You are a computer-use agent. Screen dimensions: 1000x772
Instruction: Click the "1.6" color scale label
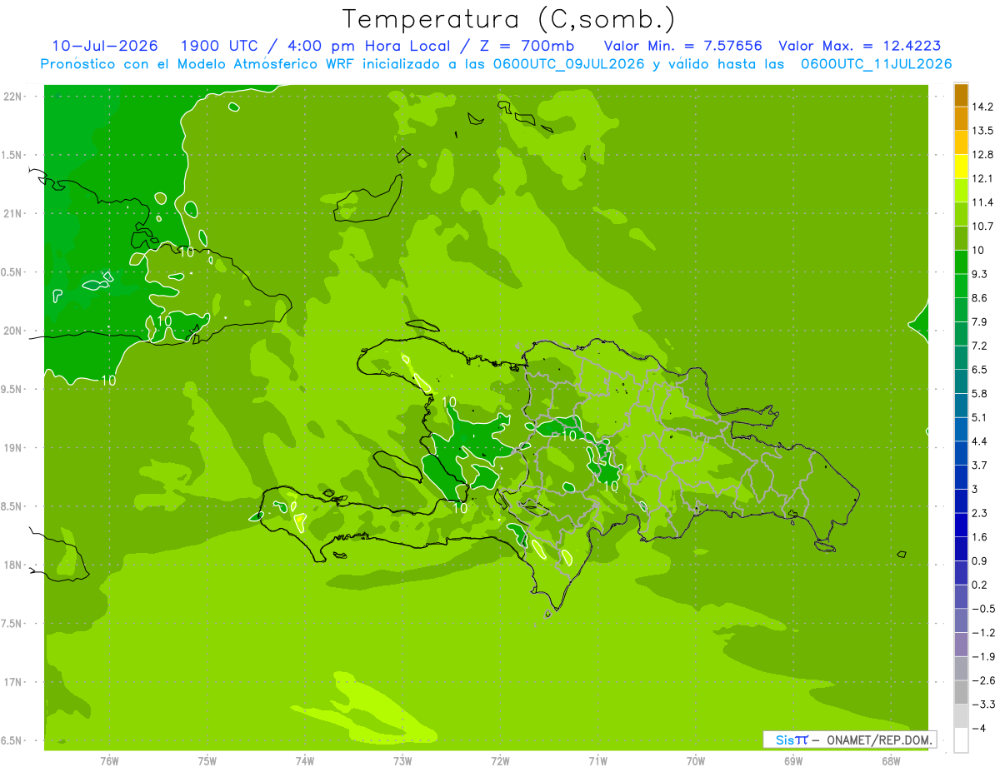tap(979, 537)
